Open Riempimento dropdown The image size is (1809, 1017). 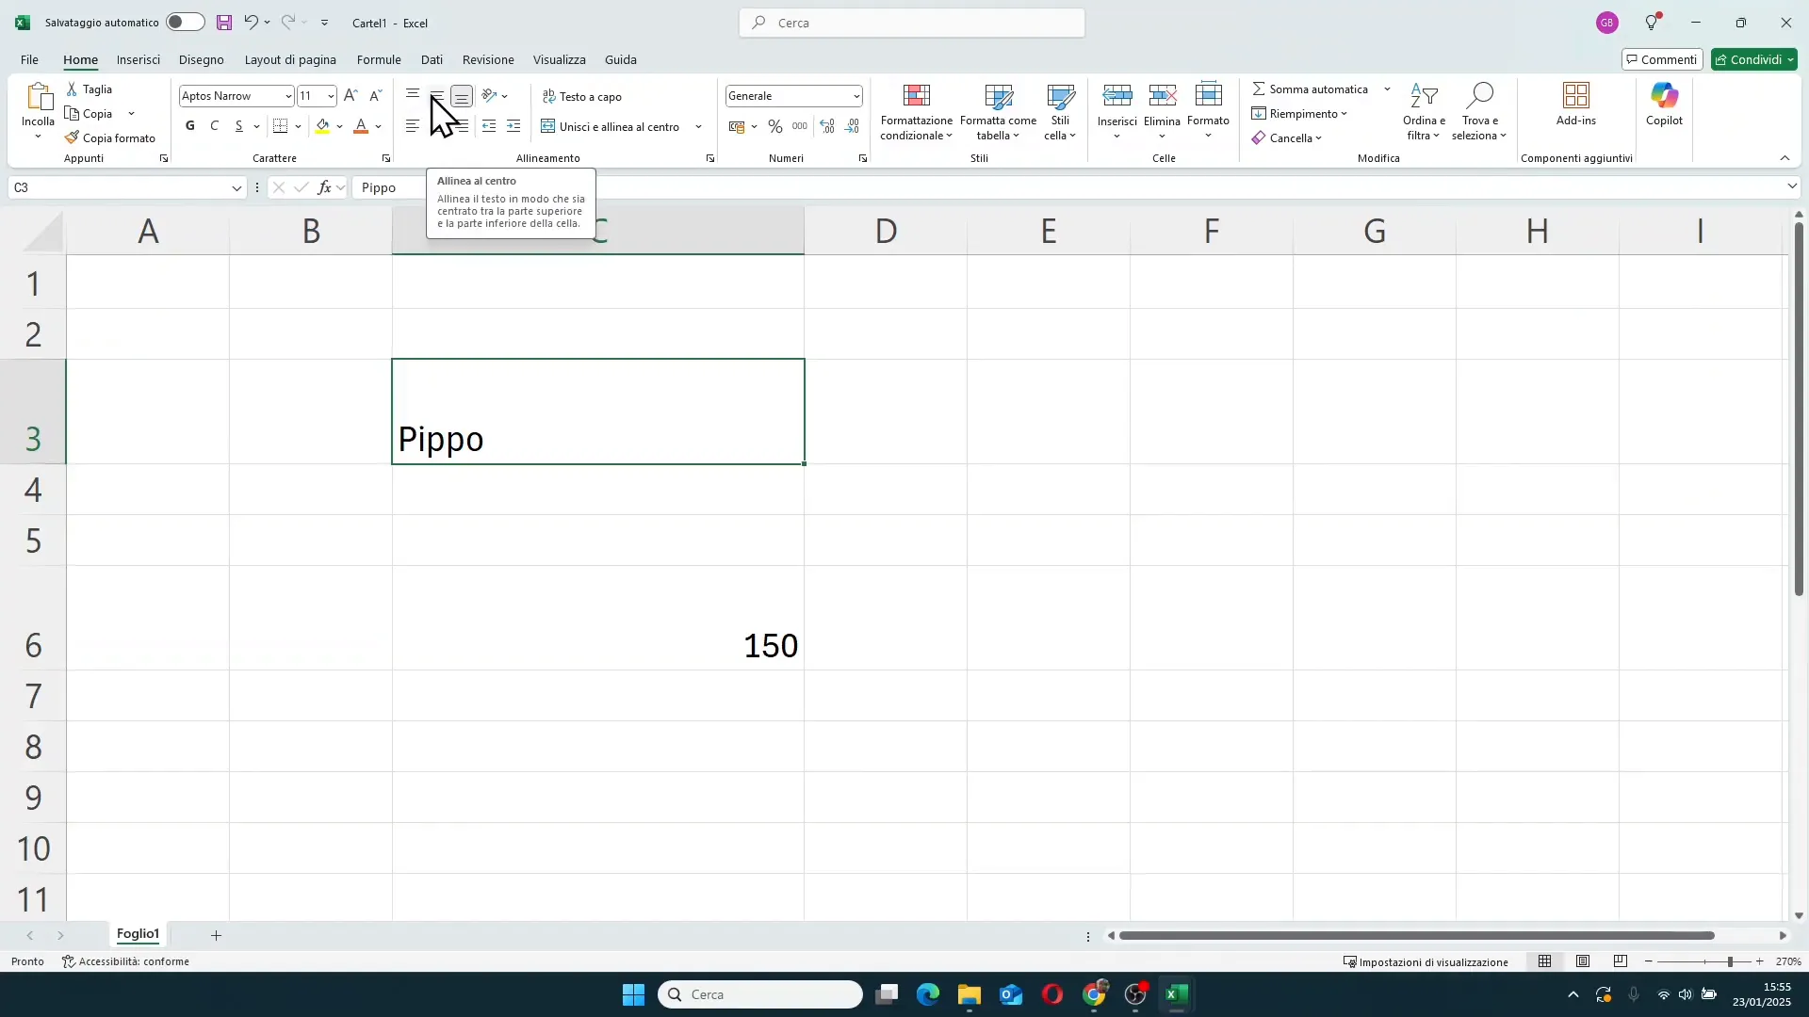point(1299,114)
